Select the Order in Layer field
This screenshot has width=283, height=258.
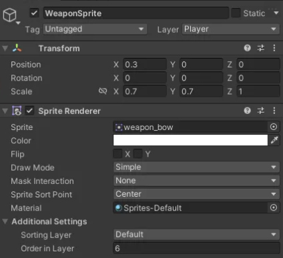tap(196, 248)
